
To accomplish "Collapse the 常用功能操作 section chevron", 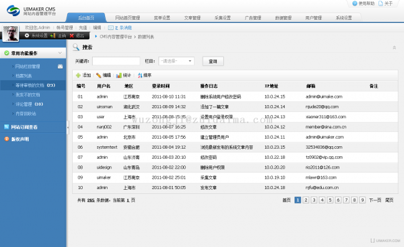I will (60, 53).
